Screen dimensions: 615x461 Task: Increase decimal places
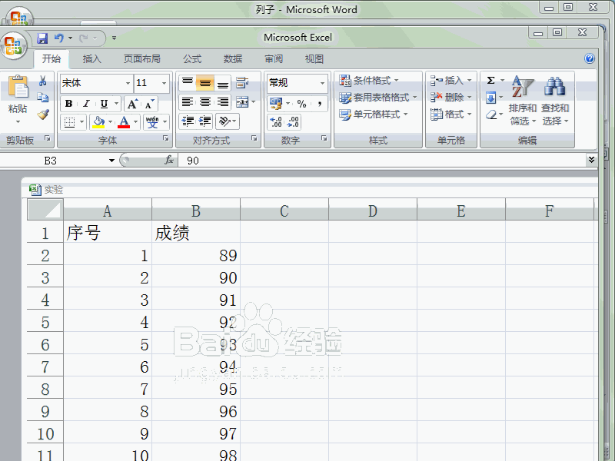click(x=276, y=122)
